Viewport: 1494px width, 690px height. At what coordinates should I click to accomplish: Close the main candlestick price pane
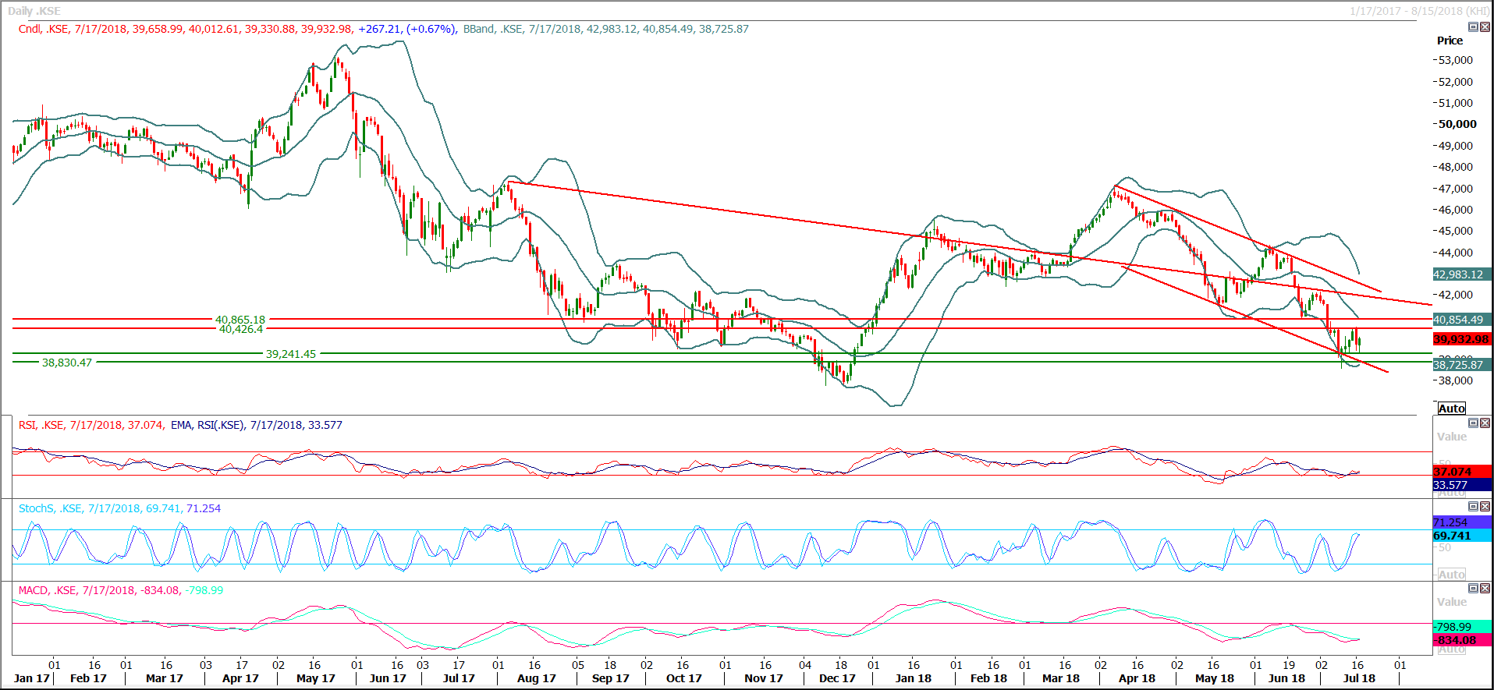click(x=1485, y=27)
